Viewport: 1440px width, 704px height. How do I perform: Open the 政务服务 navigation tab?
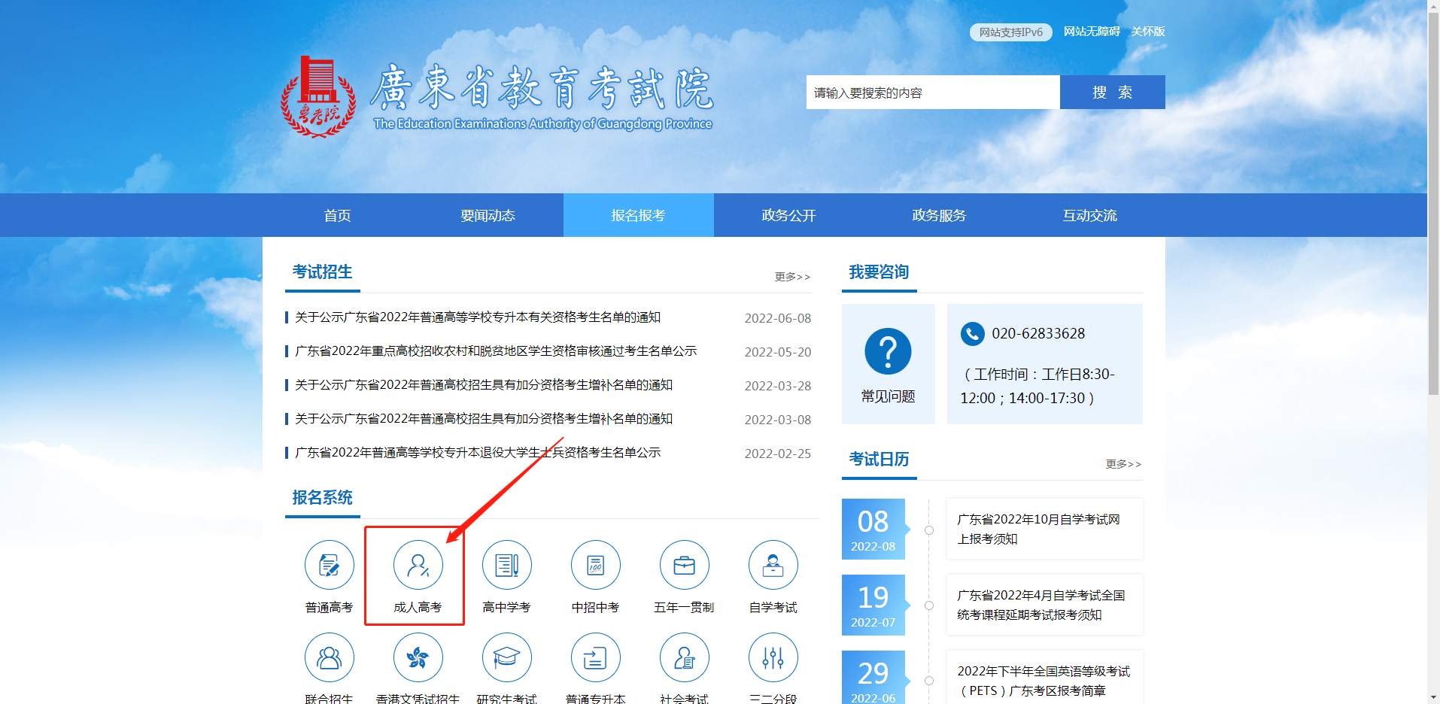point(939,215)
